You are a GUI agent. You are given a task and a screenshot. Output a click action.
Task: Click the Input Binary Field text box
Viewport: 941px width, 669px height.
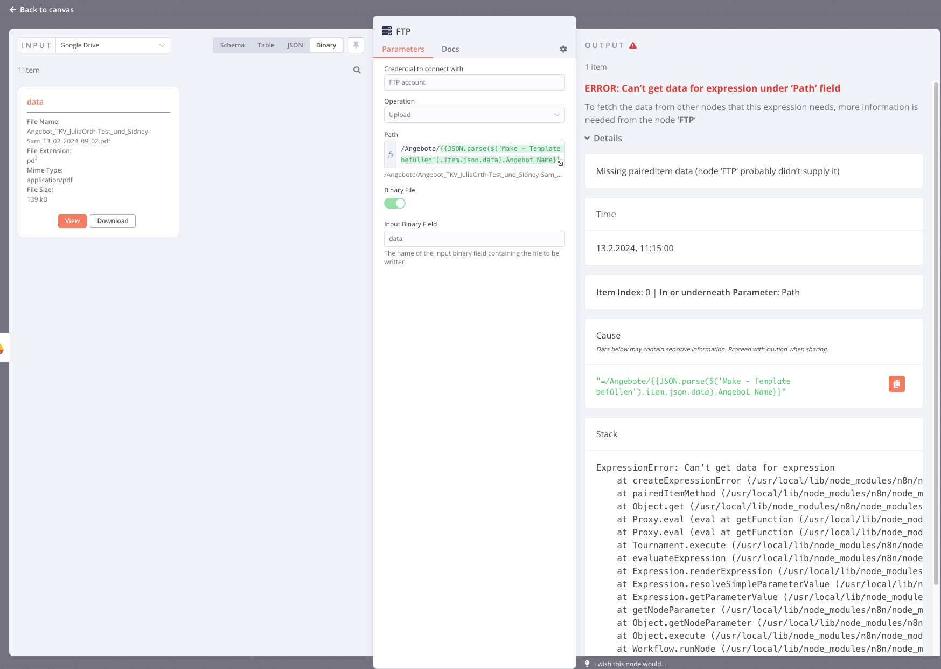pyautogui.click(x=474, y=239)
